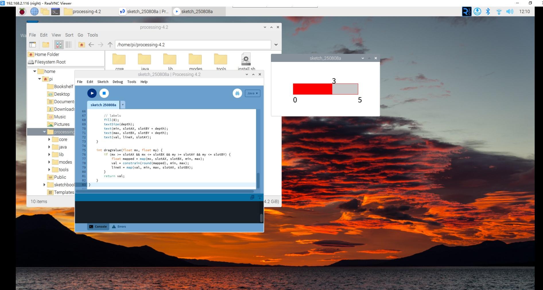Go back in file manager history
This screenshot has height=290, width=543.
[x=91, y=45]
